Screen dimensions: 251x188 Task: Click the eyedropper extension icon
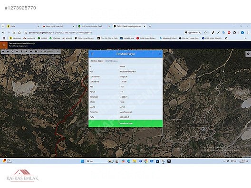point(213,33)
